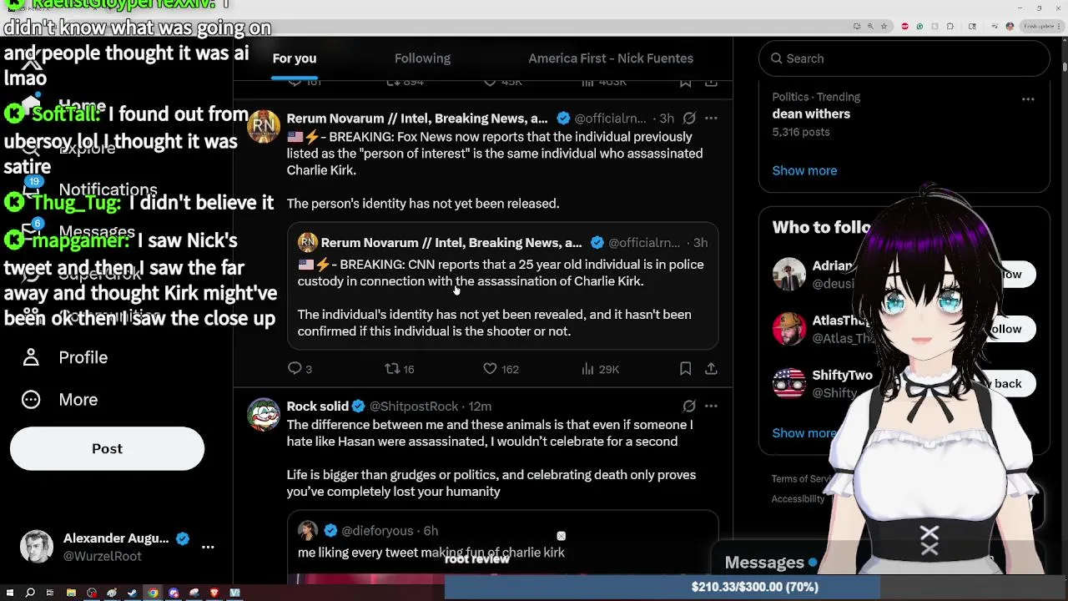Open AtlasTh suggested account avatar

click(788, 329)
